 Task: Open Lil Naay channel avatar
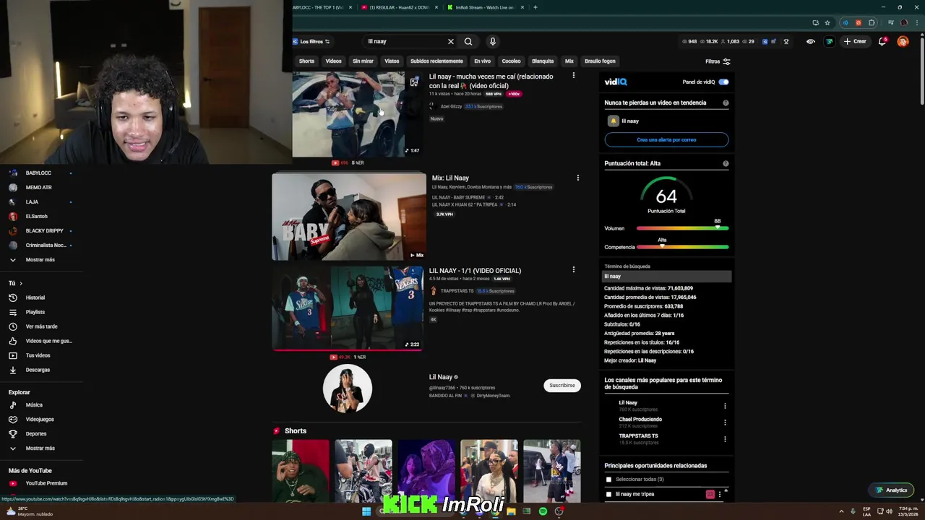[x=348, y=389]
